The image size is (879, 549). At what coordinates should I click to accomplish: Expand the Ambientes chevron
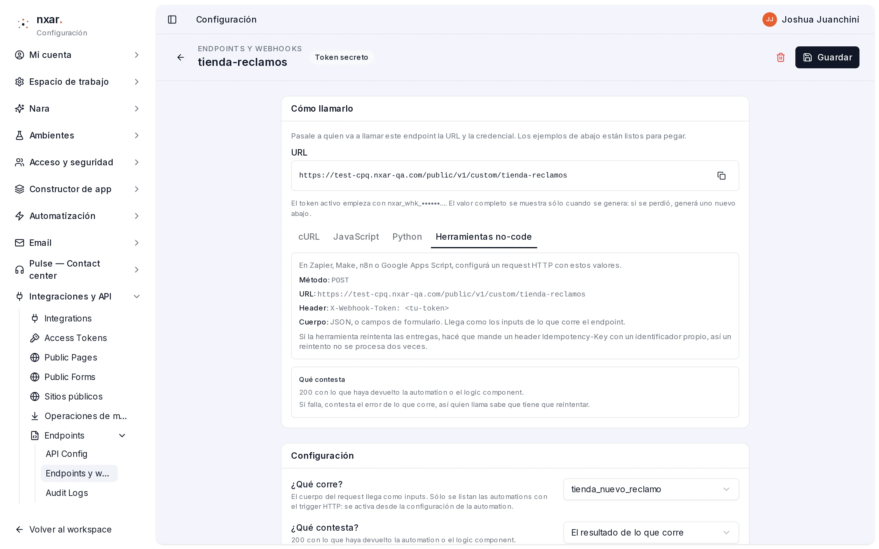click(136, 135)
